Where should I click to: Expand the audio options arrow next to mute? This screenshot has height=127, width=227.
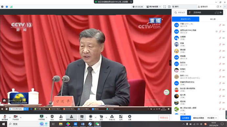[10, 118]
